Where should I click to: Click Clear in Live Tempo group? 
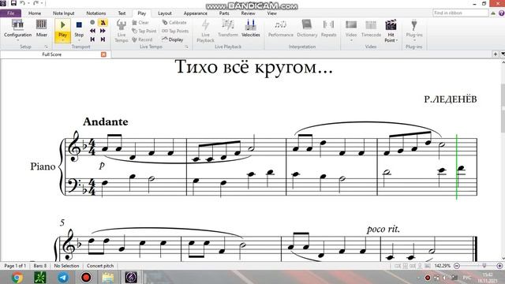(x=140, y=23)
